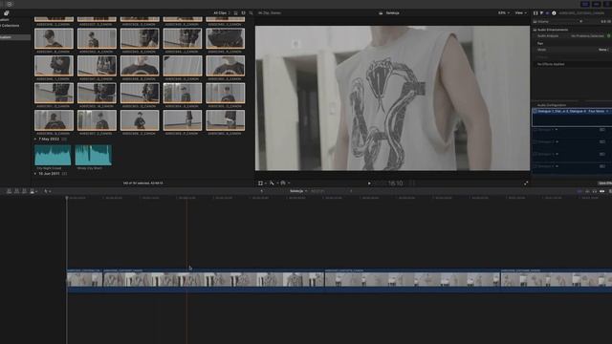
Task: Select first timeline clip at storyline start
Action: [x=85, y=280]
